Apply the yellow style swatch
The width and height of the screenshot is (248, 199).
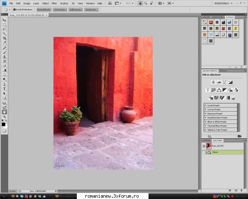236,29
